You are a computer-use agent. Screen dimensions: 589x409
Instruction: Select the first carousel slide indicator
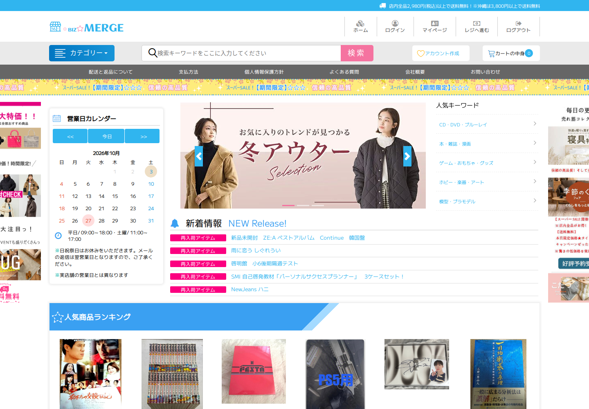coord(288,205)
